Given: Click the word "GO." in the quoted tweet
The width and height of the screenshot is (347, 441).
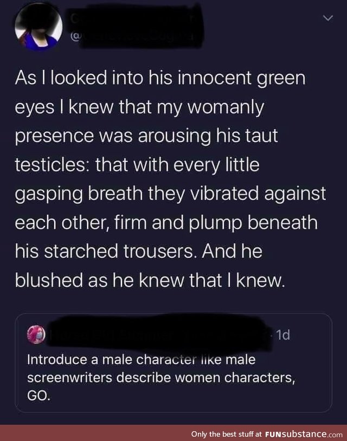Looking at the screenshot, I should (38, 396).
